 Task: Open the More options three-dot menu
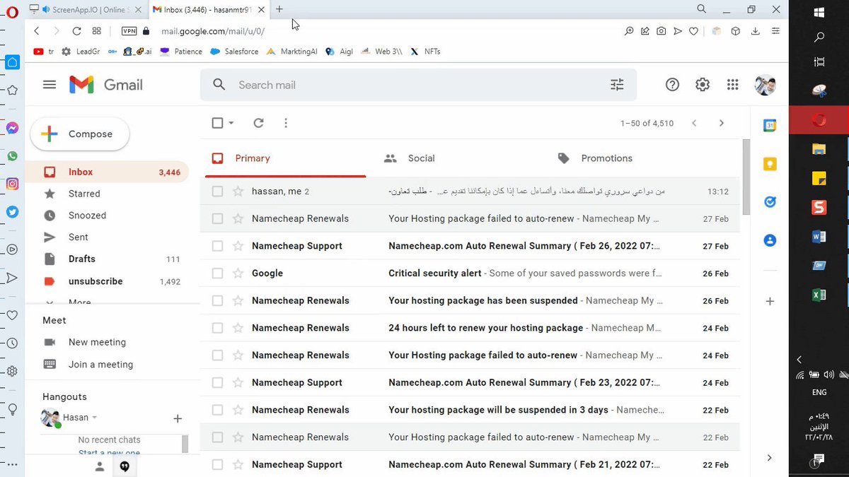(286, 123)
